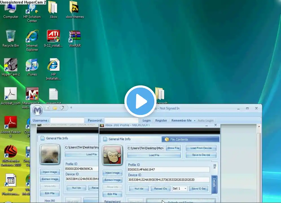The width and height of the screenshot is (281, 203).
Task: Toggle the Remember Me option
Action: 181,120
